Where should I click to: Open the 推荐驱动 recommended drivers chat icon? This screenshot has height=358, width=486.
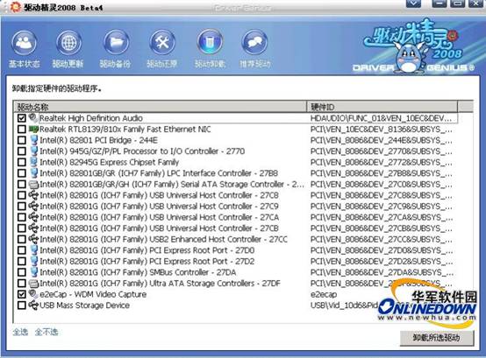[254, 43]
